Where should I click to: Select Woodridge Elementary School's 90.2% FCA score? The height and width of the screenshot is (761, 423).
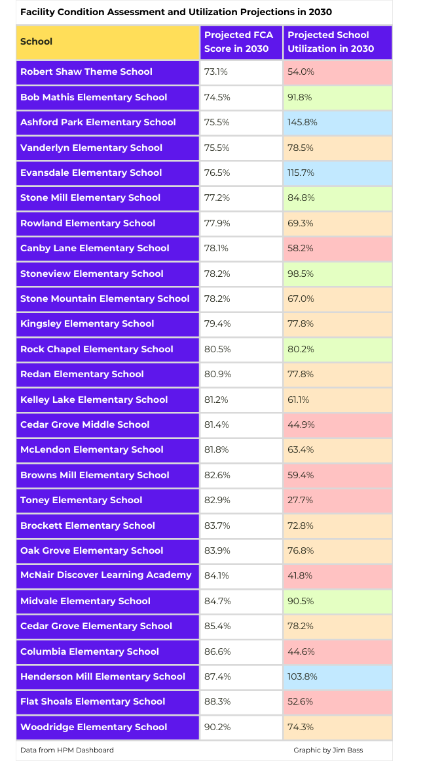pyautogui.click(x=242, y=727)
